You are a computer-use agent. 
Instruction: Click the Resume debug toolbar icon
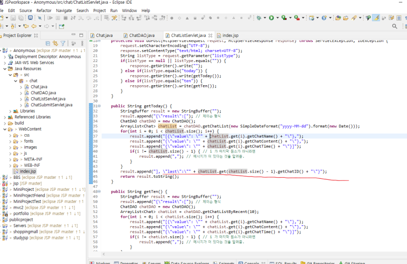pyautogui.click(x=50, y=18)
